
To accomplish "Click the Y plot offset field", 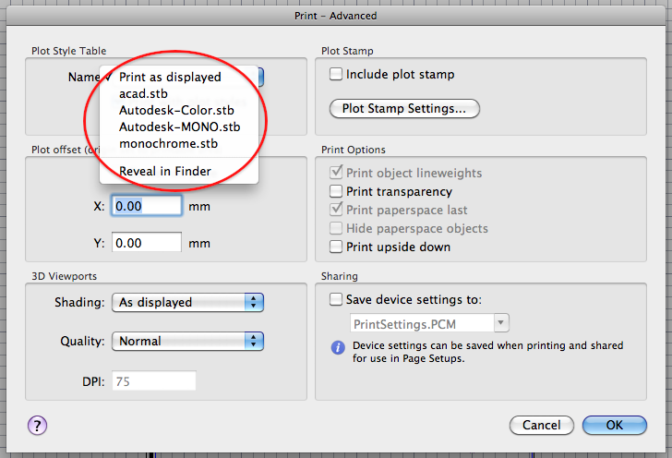I will pos(147,243).
